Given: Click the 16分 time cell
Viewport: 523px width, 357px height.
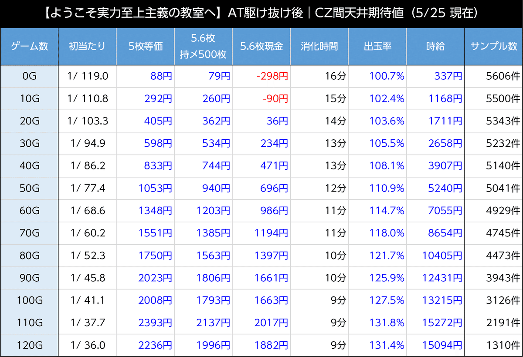Looking at the screenshot, I should (319, 76).
